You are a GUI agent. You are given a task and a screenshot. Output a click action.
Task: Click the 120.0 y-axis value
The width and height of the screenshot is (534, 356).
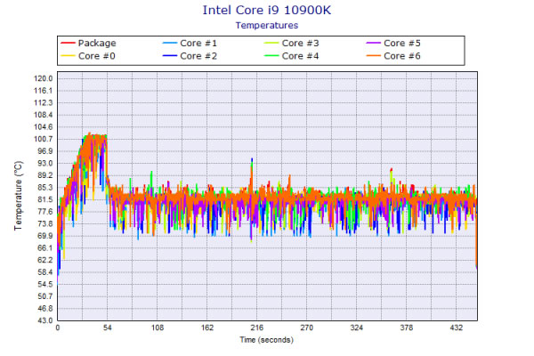point(44,78)
